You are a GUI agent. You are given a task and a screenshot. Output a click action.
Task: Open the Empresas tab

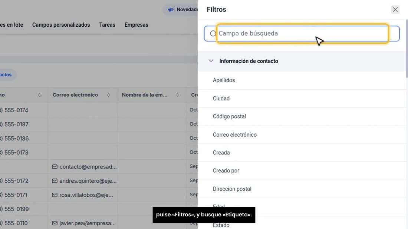(136, 25)
